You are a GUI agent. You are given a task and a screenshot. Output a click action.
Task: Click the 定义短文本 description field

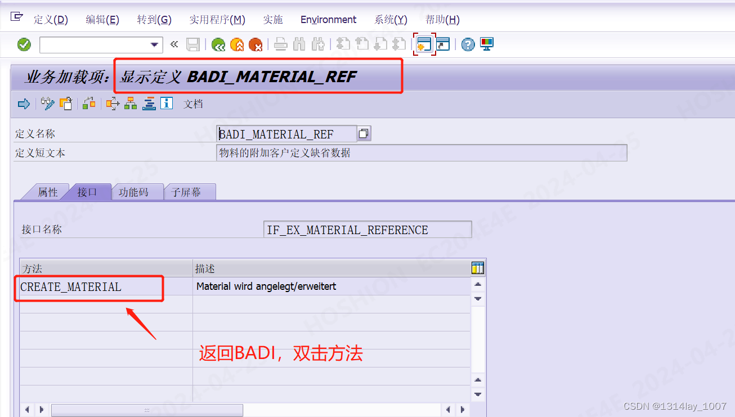(x=422, y=153)
